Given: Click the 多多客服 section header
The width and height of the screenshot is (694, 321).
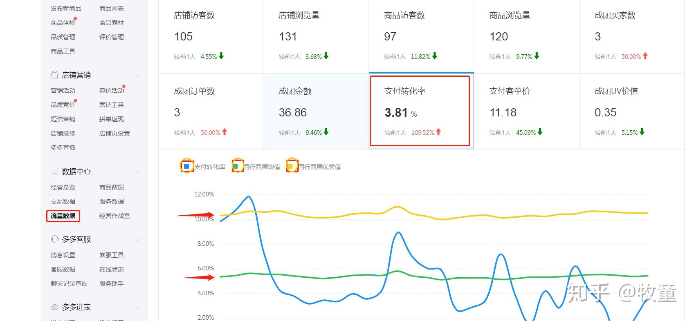Looking at the screenshot, I should [x=76, y=239].
